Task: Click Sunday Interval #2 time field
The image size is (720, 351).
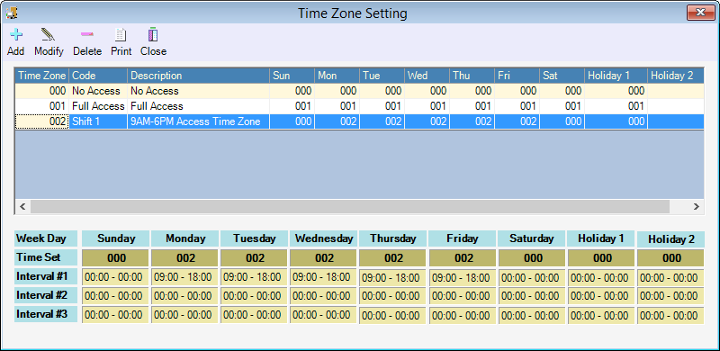Action: (115, 296)
